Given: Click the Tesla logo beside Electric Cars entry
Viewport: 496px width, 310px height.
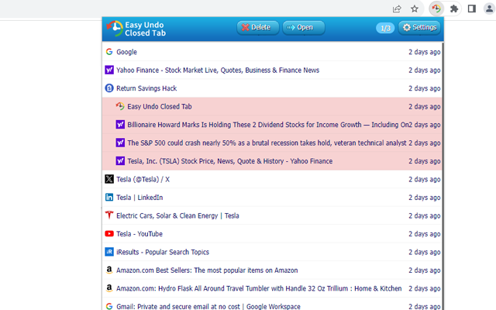Looking at the screenshot, I should (x=109, y=215).
